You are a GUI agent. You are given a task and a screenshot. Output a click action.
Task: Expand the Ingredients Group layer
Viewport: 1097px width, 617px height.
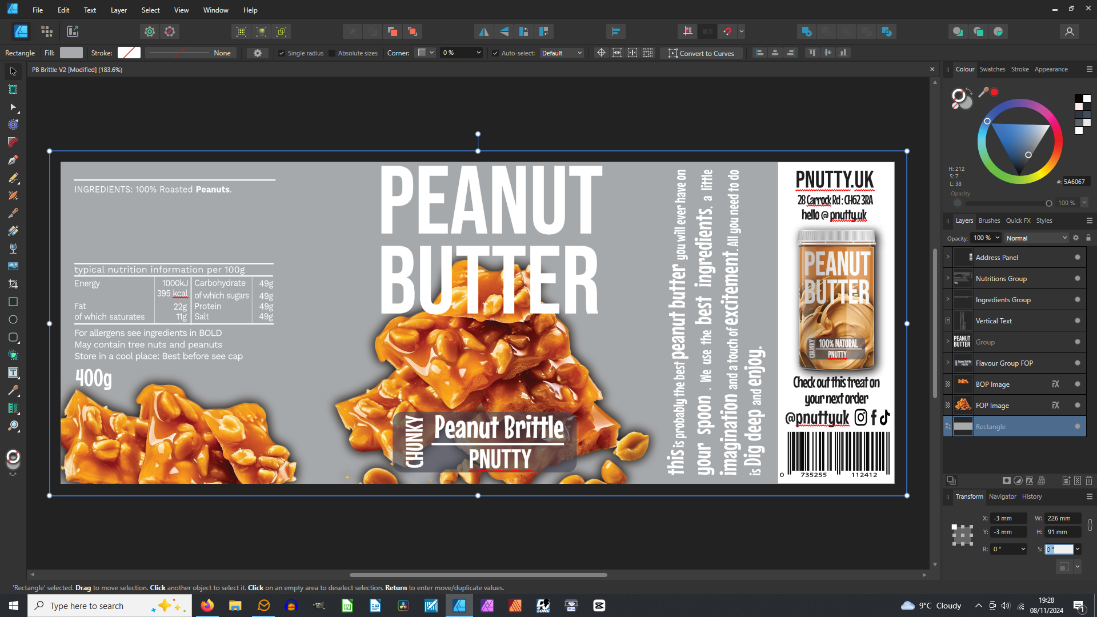click(x=948, y=299)
